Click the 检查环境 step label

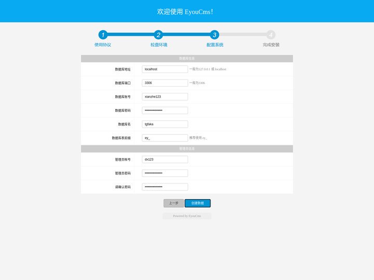(x=159, y=45)
